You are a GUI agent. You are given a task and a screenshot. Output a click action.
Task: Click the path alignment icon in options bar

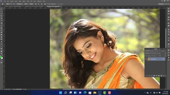(39, 4)
